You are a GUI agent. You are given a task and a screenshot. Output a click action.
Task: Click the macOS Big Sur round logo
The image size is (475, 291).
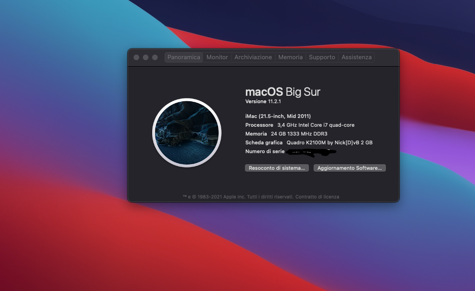187,133
